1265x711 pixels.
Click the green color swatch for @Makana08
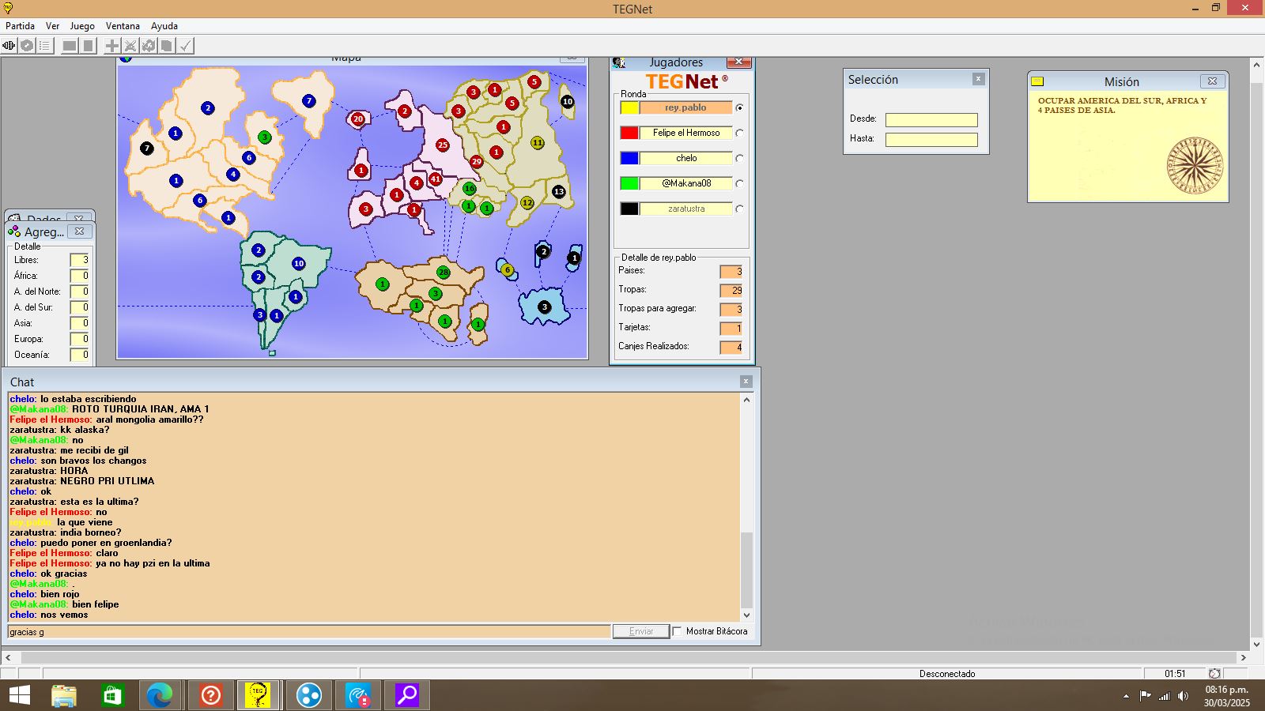click(x=629, y=183)
